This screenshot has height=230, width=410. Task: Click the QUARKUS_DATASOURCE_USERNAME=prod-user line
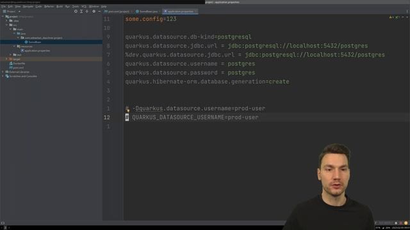[x=192, y=118]
